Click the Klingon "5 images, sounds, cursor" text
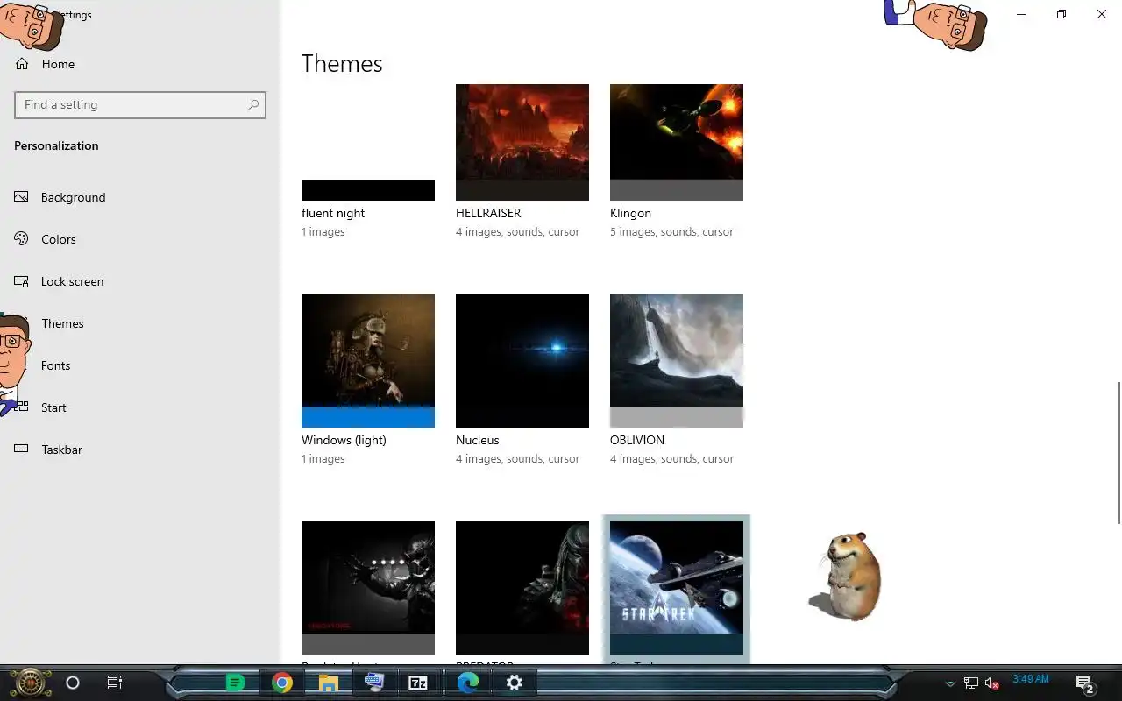The width and height of the screenshot is (1122, 701). coord(671,232)
